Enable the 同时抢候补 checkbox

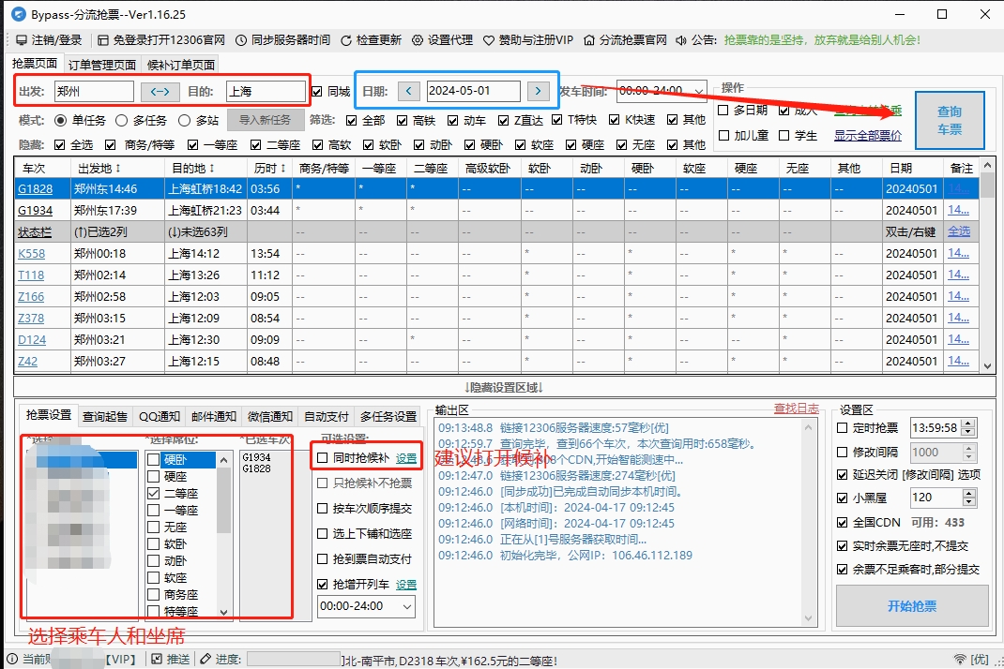pyautogui.click(x=323, y=458)
